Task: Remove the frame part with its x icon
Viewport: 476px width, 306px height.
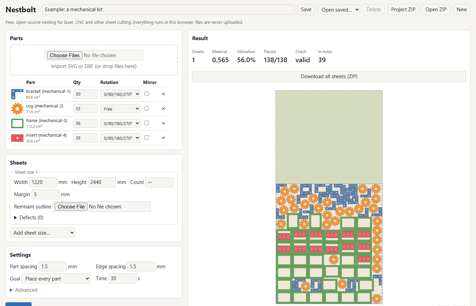Action: 164,123
